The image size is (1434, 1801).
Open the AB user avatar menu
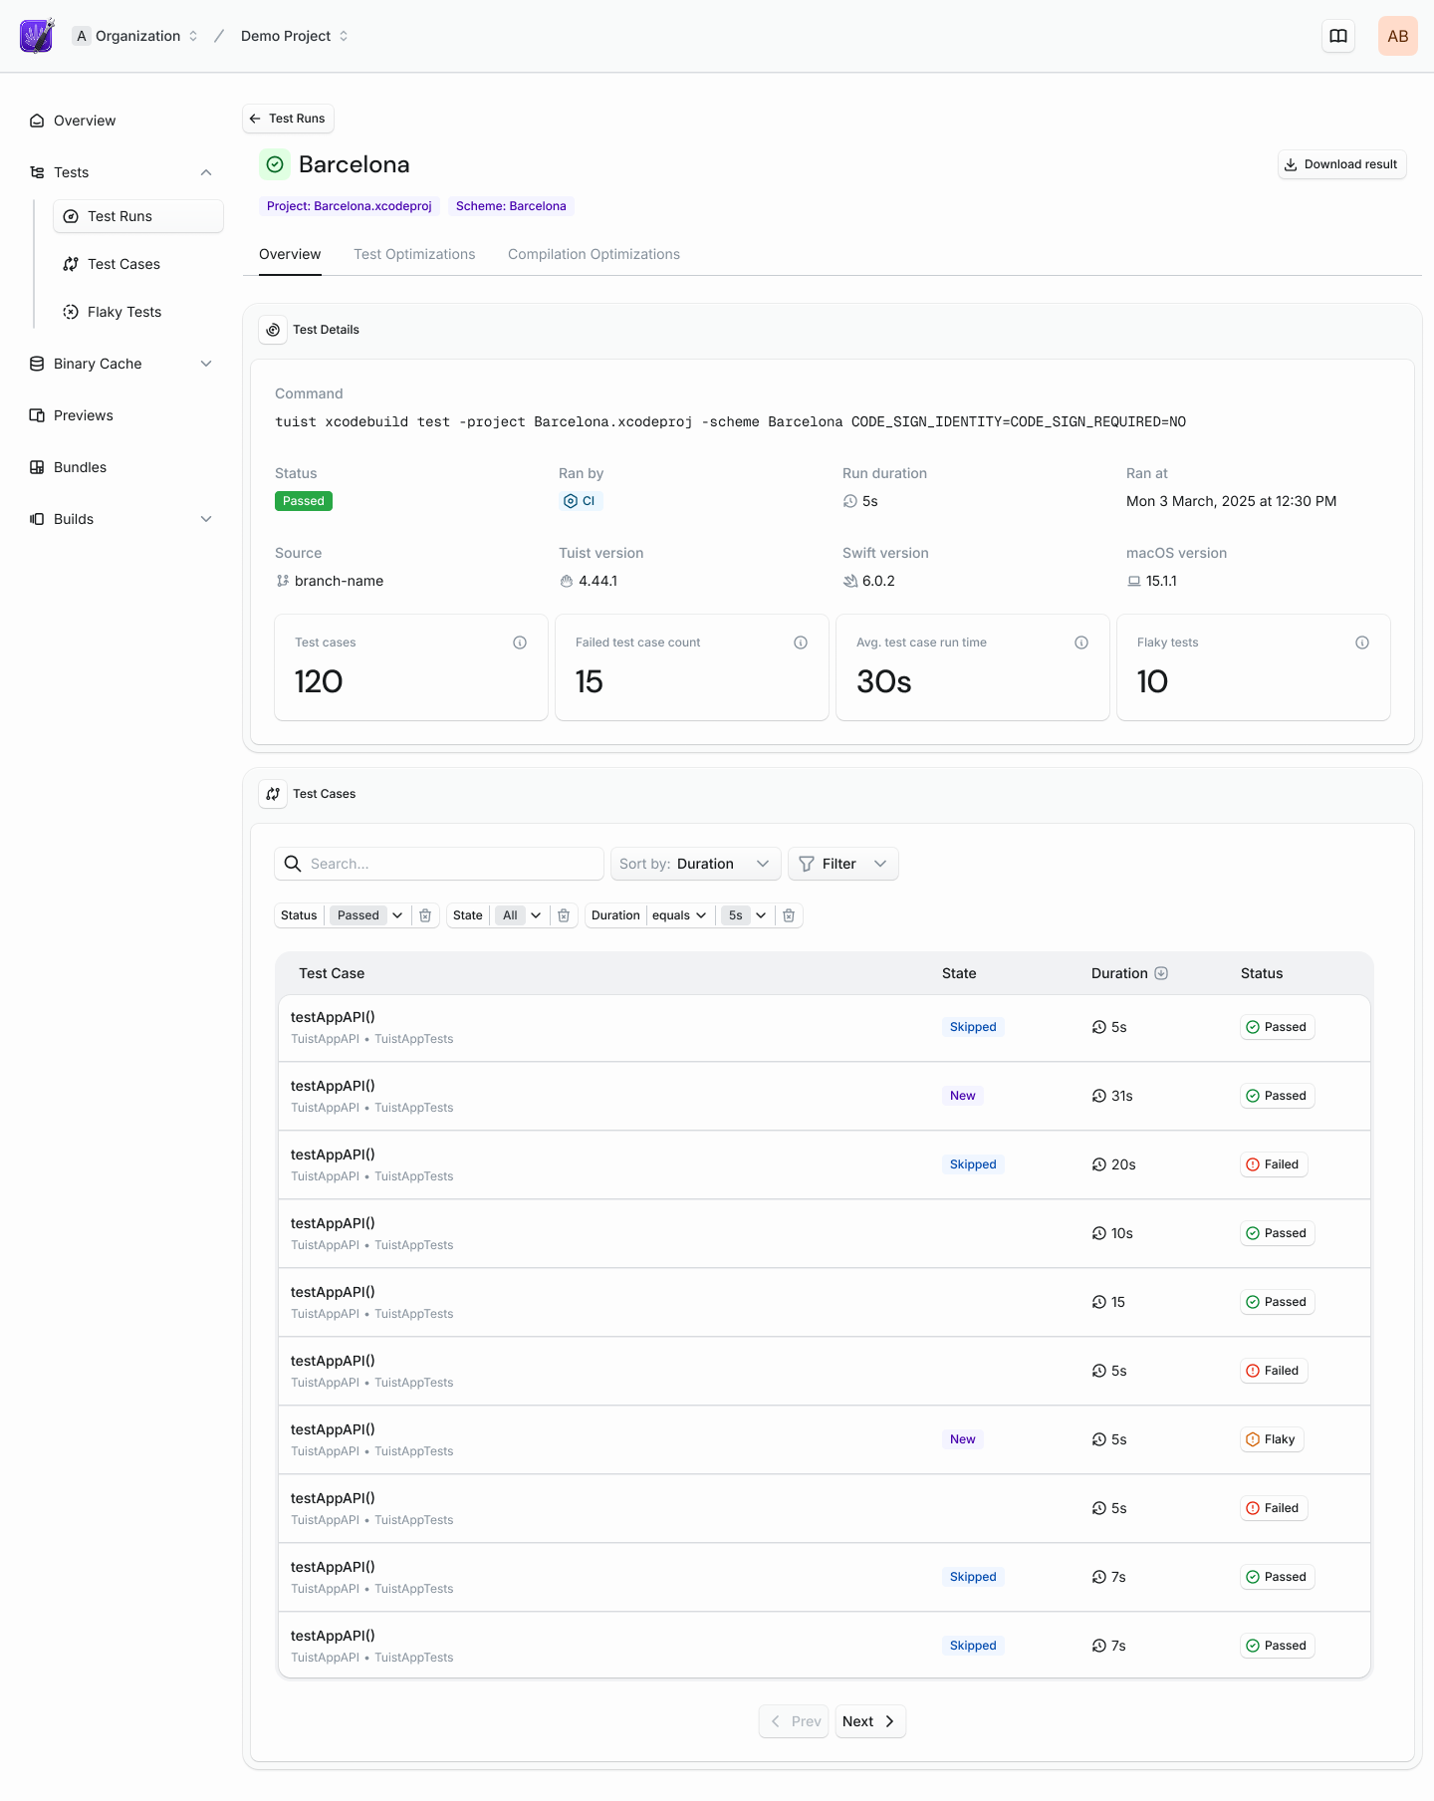(x=1398, y=36)
